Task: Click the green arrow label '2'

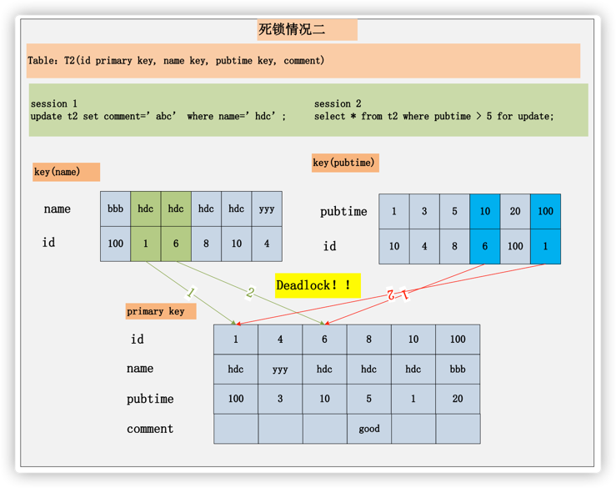Action: (249, 293)
